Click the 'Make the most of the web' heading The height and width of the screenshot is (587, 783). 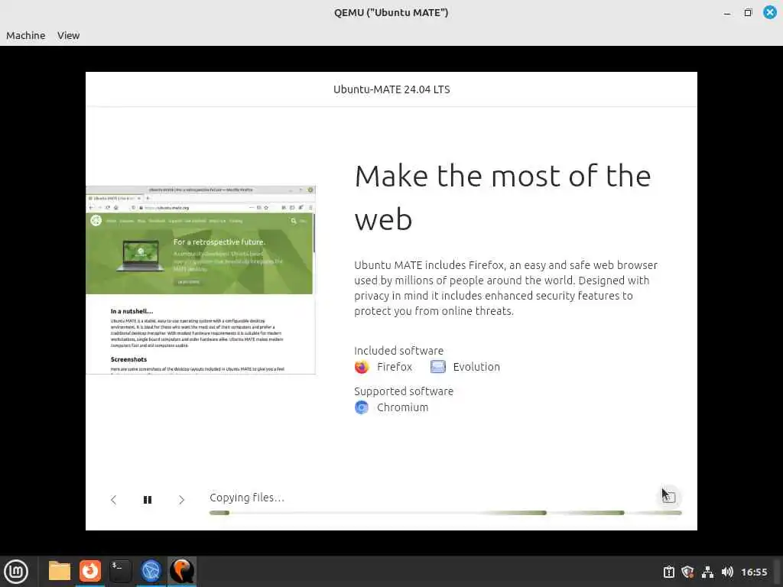[x=502, y=197]
